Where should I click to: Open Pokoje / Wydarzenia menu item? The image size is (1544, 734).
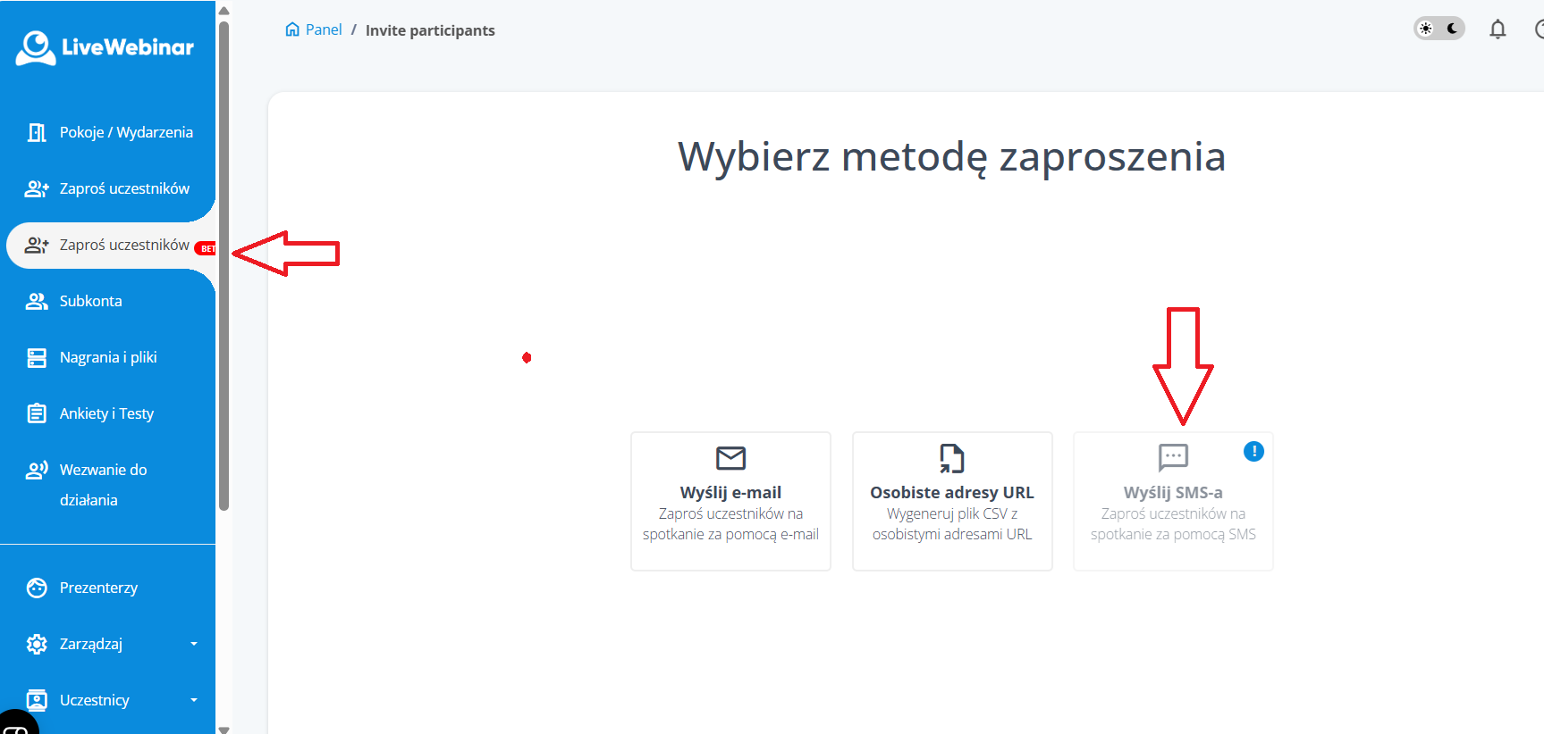coord(125,132)
